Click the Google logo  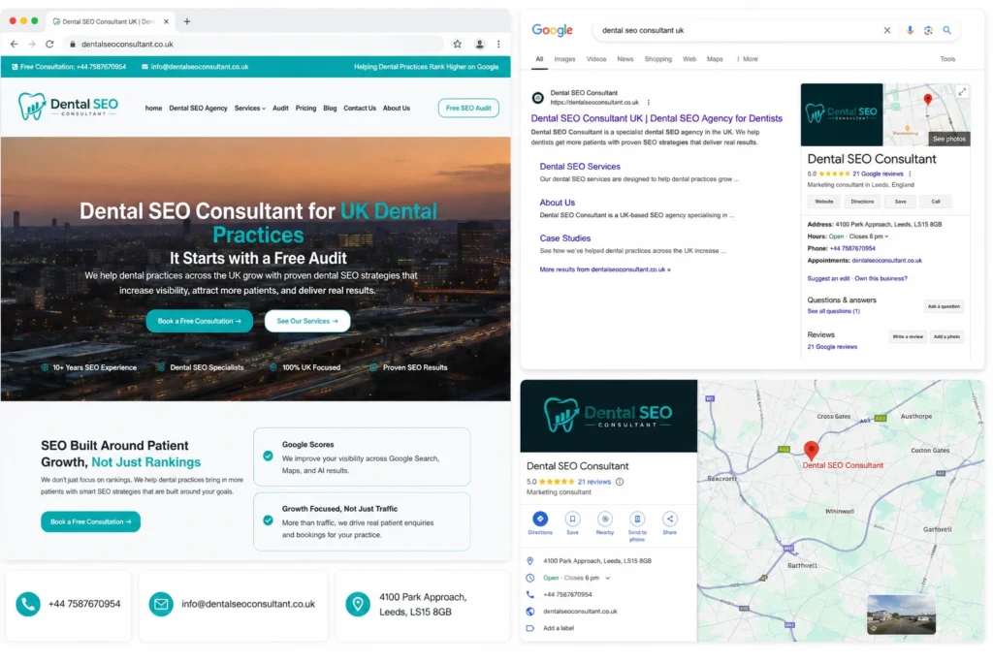552,30
